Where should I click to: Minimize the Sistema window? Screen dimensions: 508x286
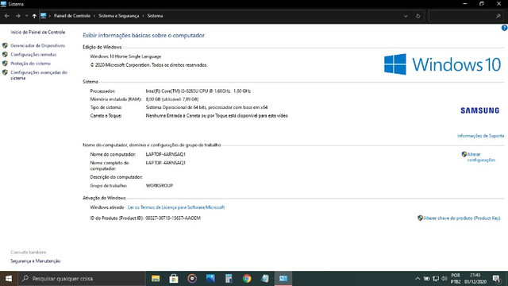(x=465, y=4)
